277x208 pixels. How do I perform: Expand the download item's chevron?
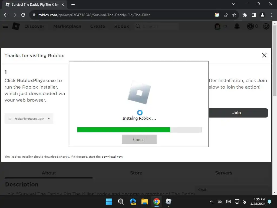(49, 119)
